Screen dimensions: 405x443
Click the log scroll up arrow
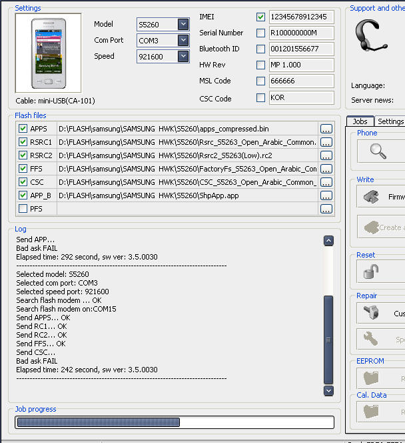[328, 241]
